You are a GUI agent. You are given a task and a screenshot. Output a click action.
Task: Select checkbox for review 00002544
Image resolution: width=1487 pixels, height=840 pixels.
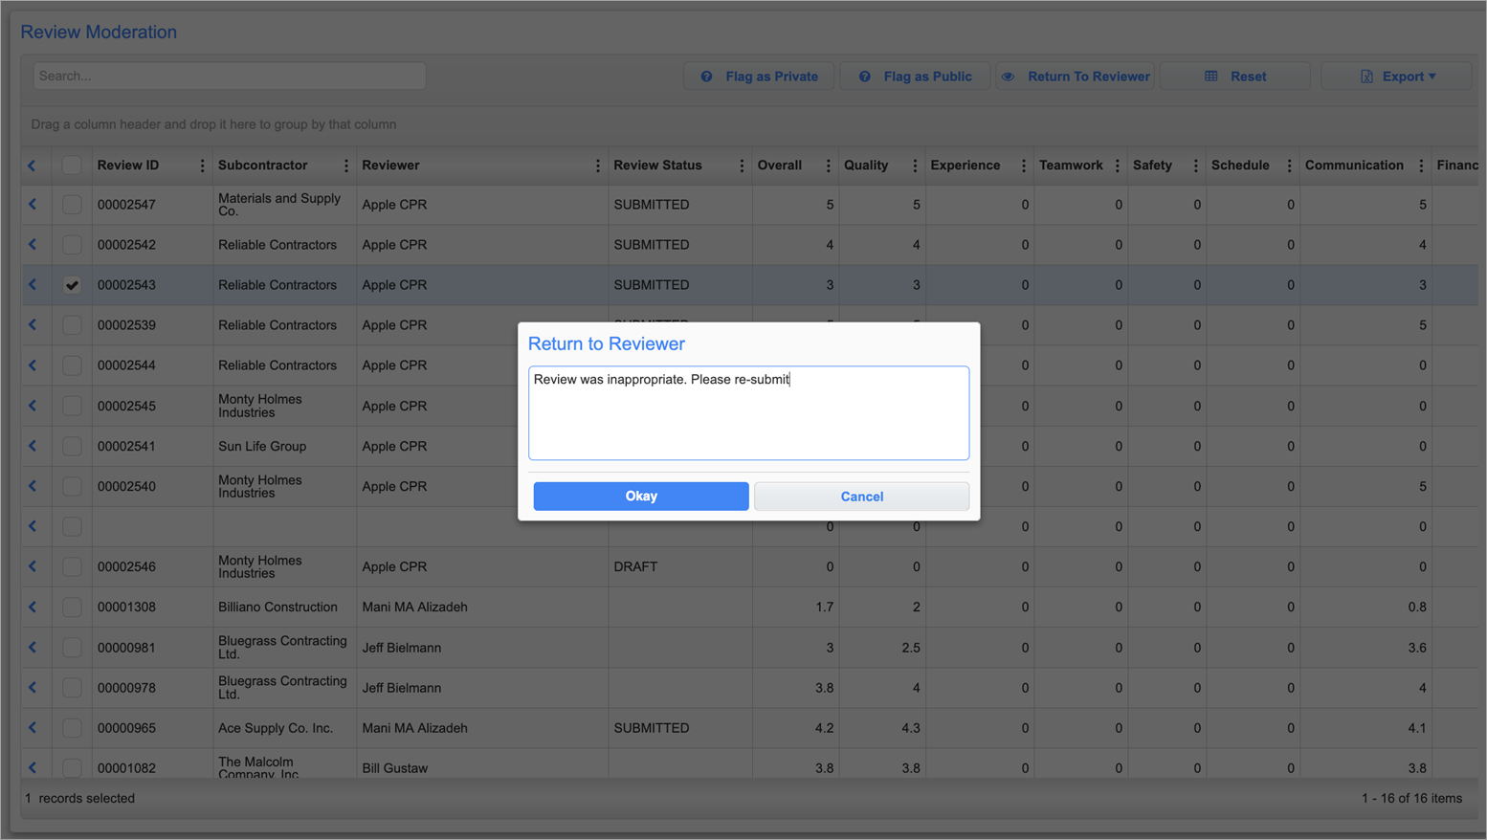pyautogui.click(x=72, y=365)
